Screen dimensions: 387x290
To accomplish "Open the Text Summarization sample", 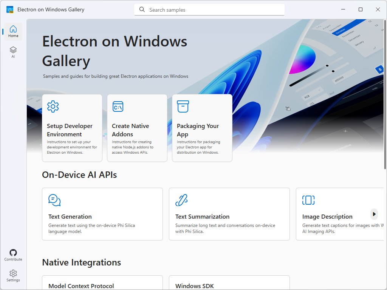I will [229, 214].
